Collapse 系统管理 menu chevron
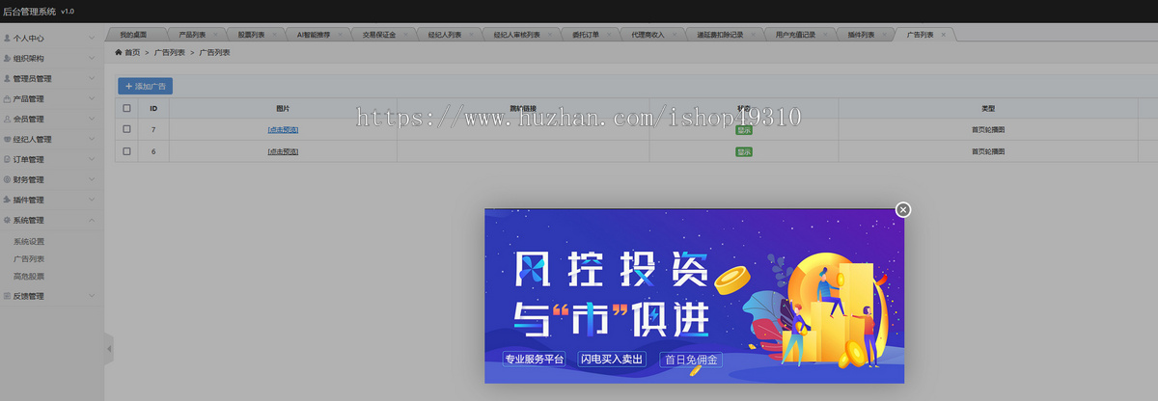1158x401 pixels. [92, 220]
